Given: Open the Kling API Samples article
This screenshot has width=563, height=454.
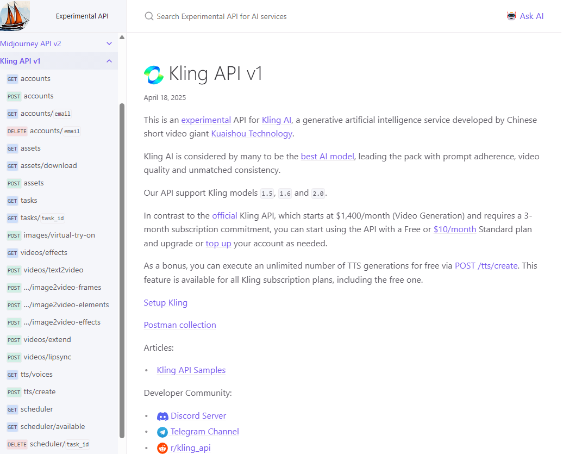Looking at the screenshot, I should 191,370.
